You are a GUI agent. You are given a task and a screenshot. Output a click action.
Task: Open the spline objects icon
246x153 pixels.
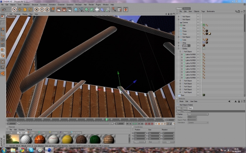[x=81, y=9]
